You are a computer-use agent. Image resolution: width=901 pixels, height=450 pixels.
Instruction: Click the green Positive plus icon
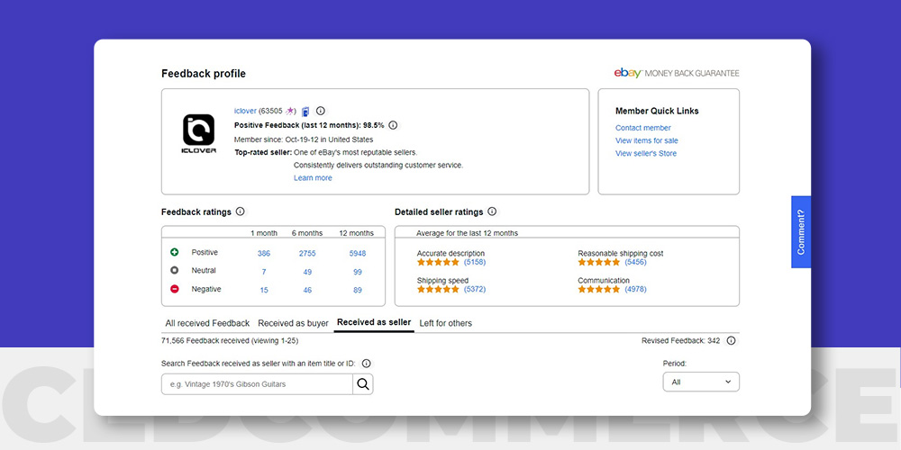pyautogui.click(x=175, y=252)
